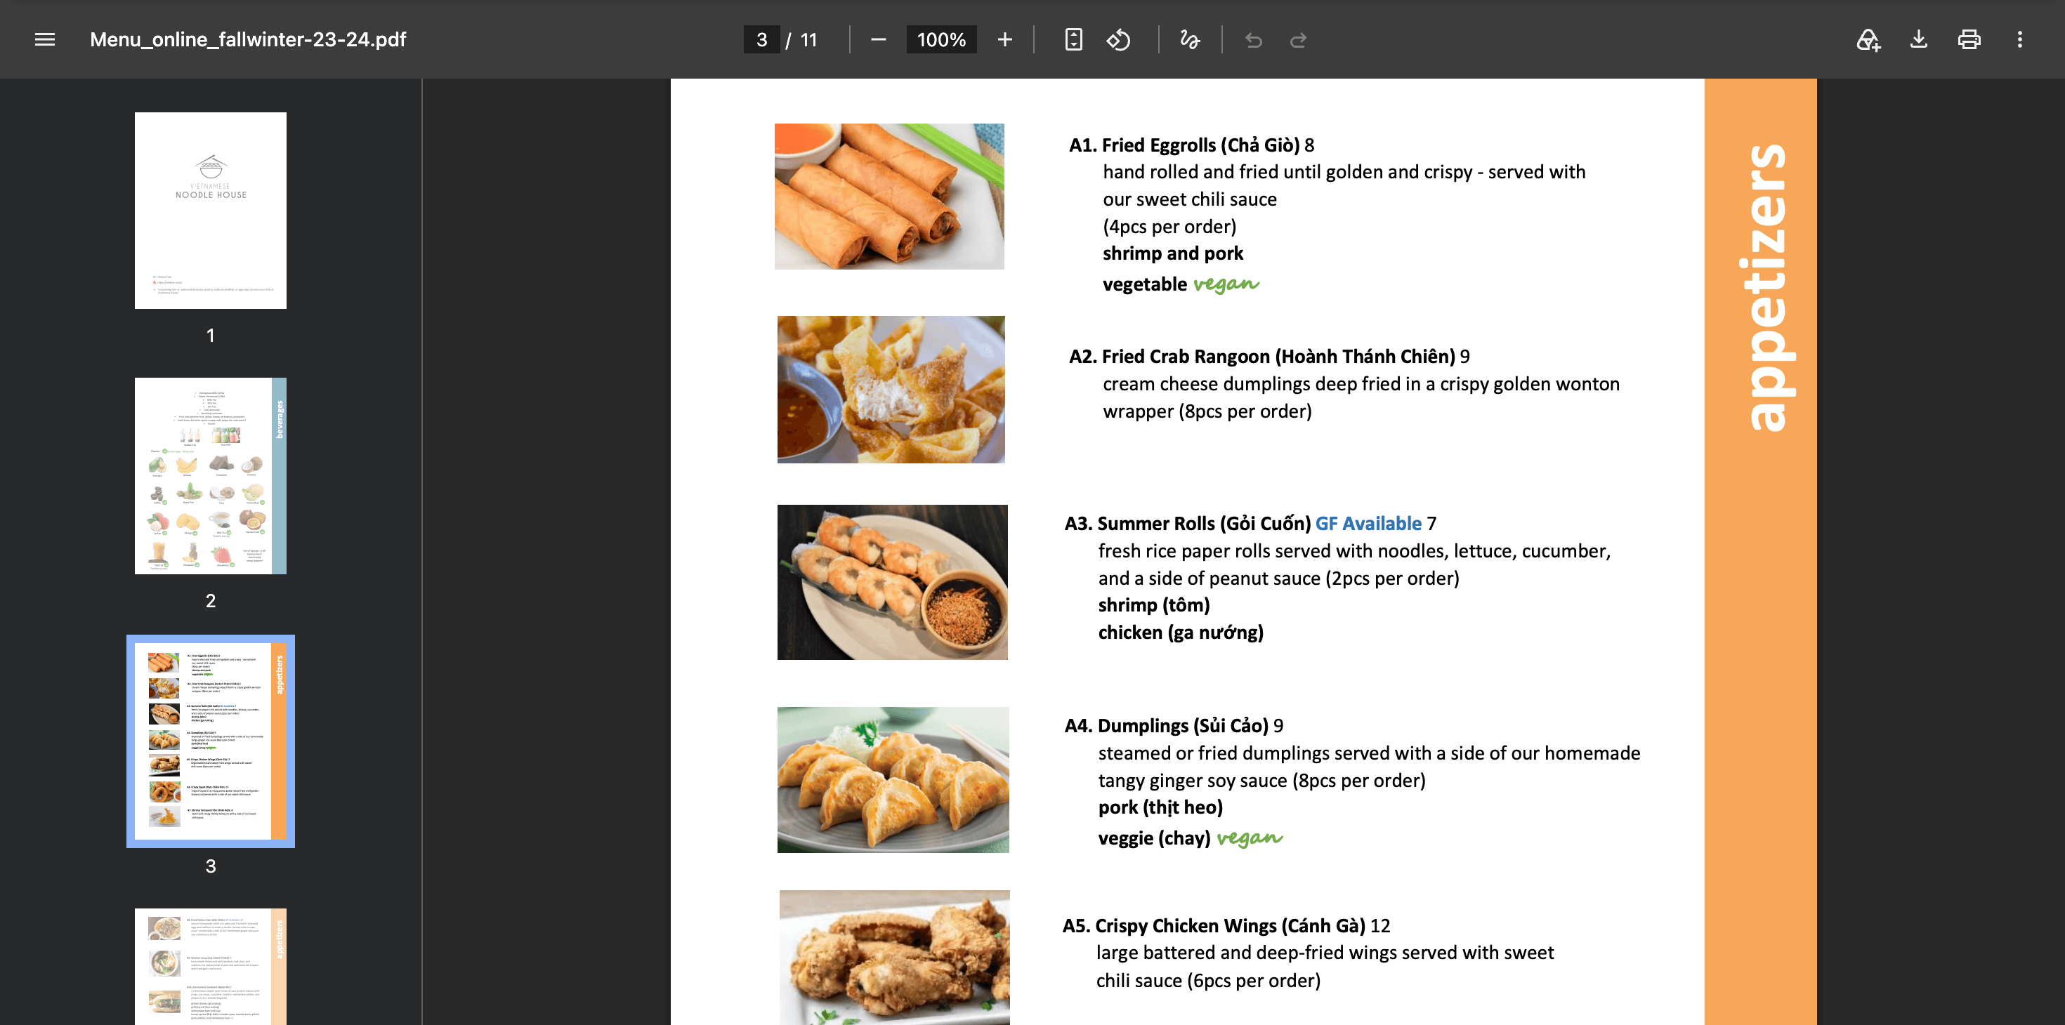2065x1025 pixels.
Task: Click the 100% zoom level field
Action: (x=941, y=39)
